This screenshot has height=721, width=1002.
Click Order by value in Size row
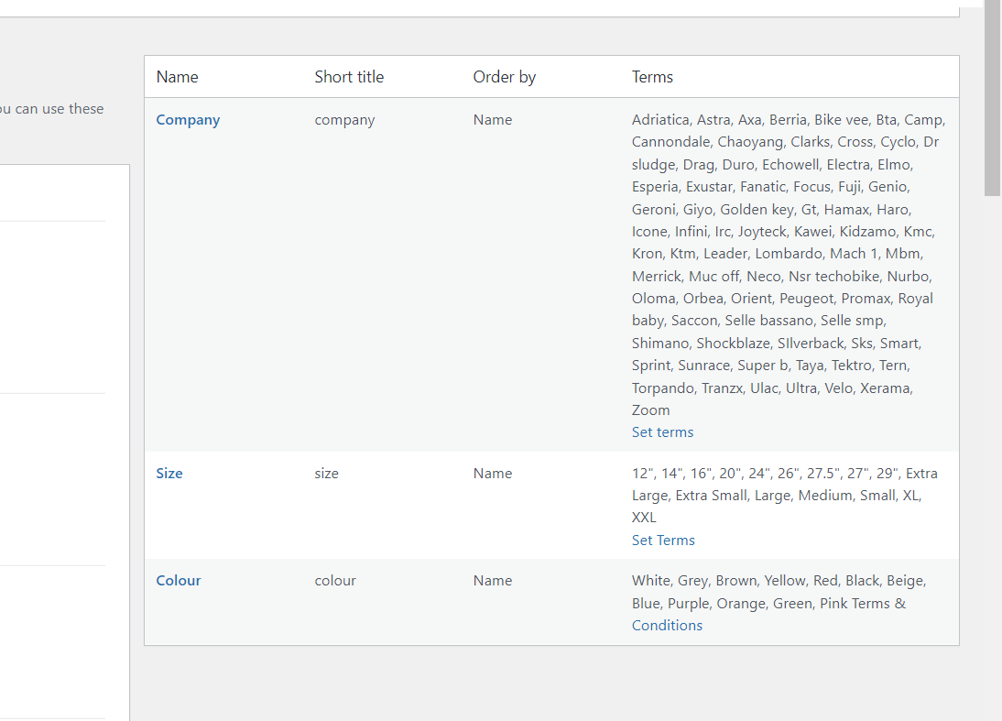point(493,474)
